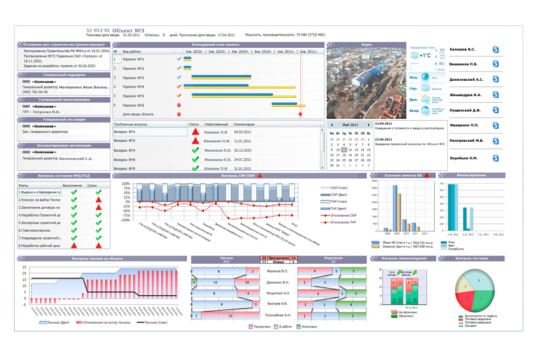Click the scroll up arrow in issues table

tap(322, 130)
